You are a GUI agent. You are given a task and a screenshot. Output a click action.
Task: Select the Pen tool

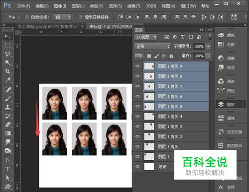pos(7,160)
